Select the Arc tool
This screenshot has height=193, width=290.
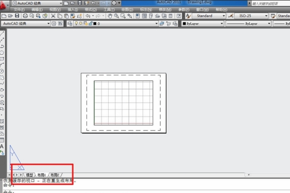pyautogui.click(x=2, y=65)
